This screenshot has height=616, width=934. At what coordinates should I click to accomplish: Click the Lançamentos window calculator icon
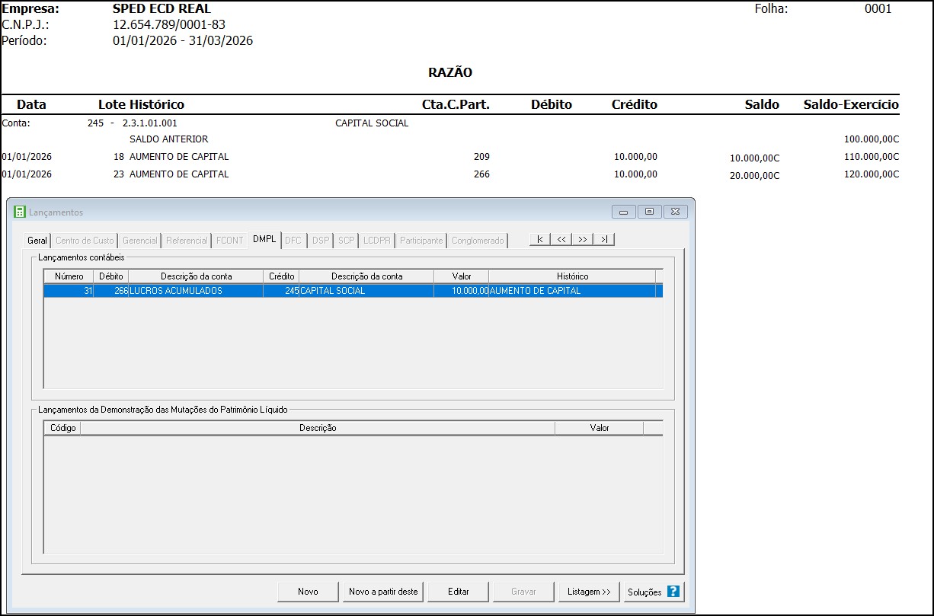[x=20, y=212]
